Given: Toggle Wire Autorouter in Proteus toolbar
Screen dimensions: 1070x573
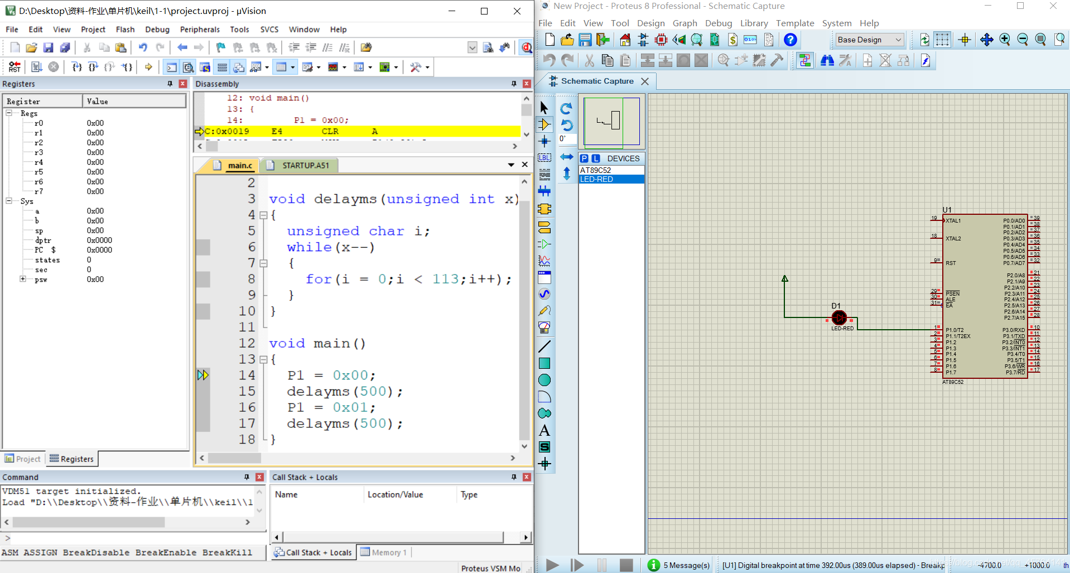Looking at the screenshot, I should [805, 60].
